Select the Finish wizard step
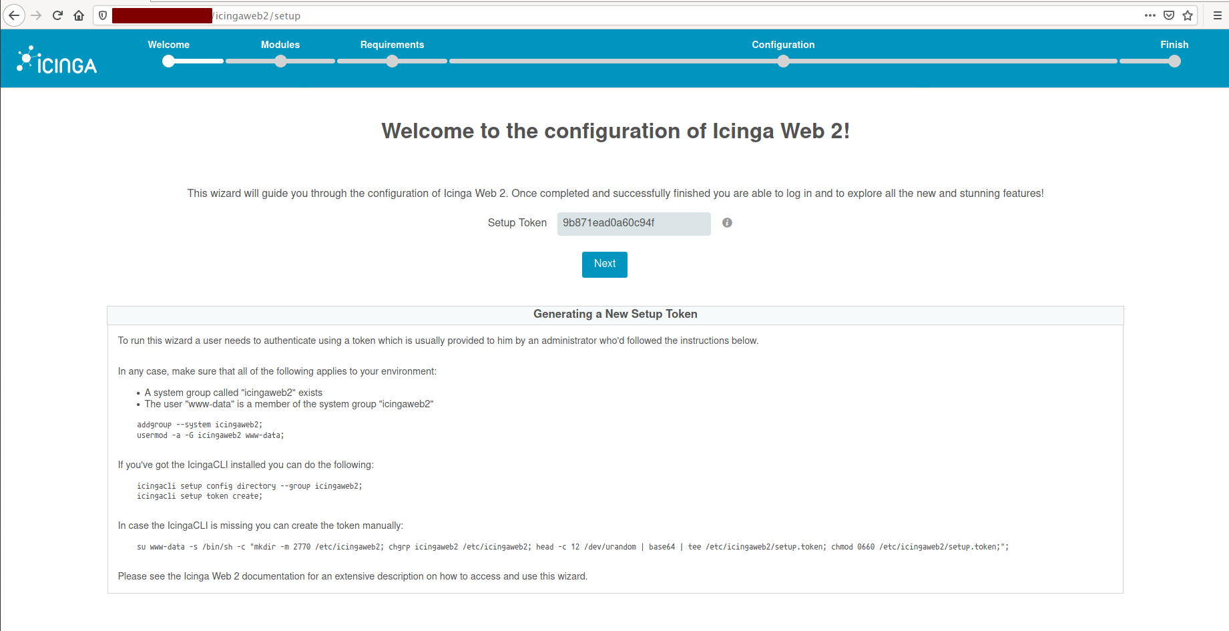The height and width of the screenshot is (631, 1229). tap(1174, 45)
